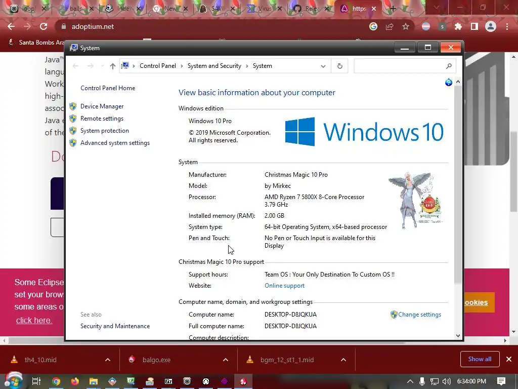Select Control Panel breadcrumb
This screenshot has width=518, height=389.
[x=158, y=66]
